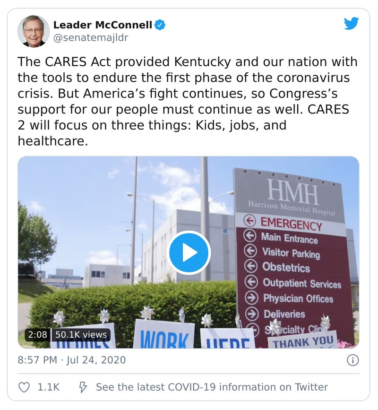Click the 1.1K likes count
Screen dimensions: 378x410
coord(49,387)
